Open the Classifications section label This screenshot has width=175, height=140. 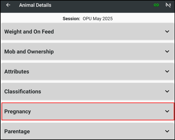(x=23, y=91)
